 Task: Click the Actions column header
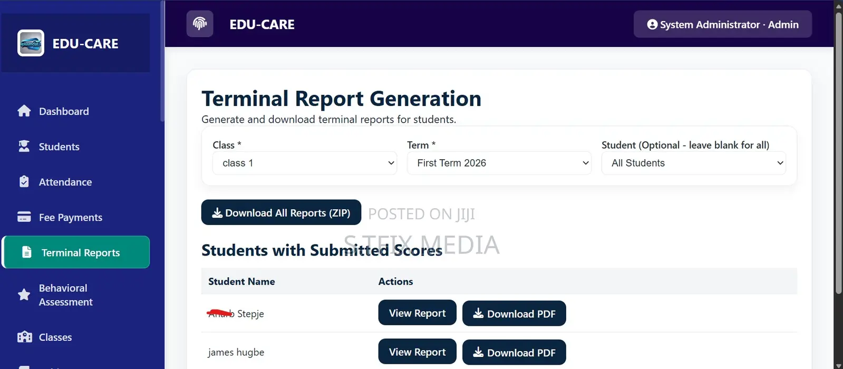pyautogui.click(x=395, y=281)
